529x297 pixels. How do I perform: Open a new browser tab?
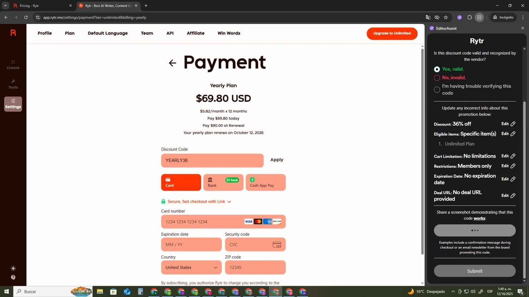coord(146,6)
